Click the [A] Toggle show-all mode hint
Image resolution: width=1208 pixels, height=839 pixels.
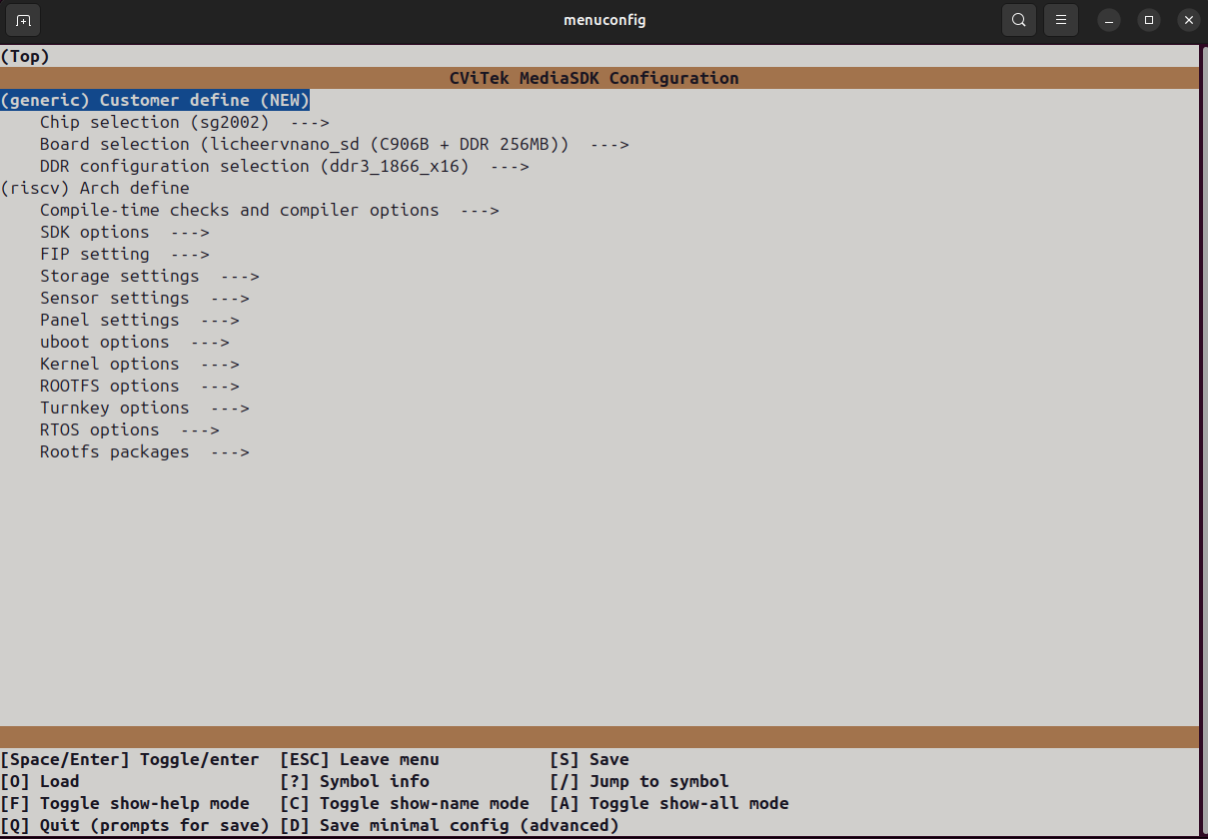pos(669,803)
